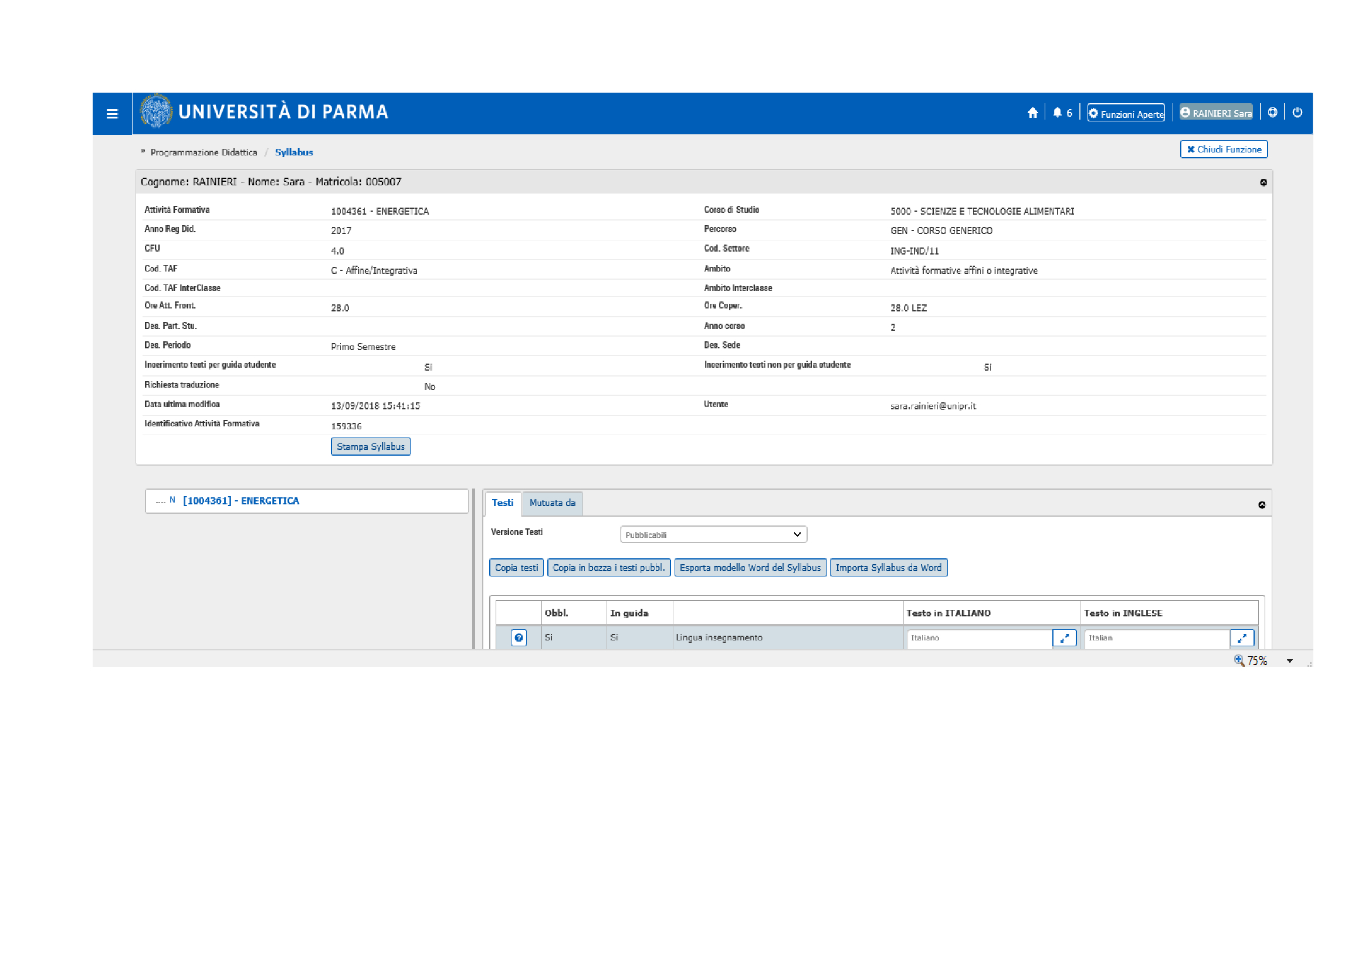The image size is (1372, 970).
Task: Click the Italiano text field
Action: [980, 639]
